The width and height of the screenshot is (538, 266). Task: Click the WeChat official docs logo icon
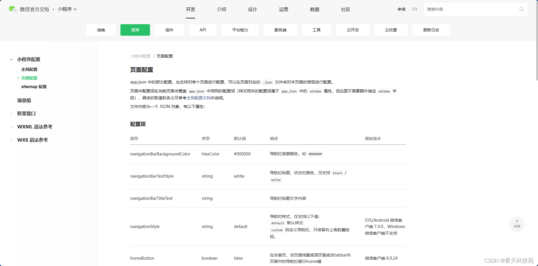[12, 9]
